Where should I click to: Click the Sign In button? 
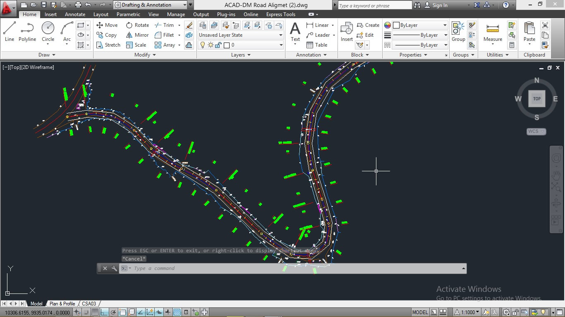pyautogui.click(x=440, y=5)
